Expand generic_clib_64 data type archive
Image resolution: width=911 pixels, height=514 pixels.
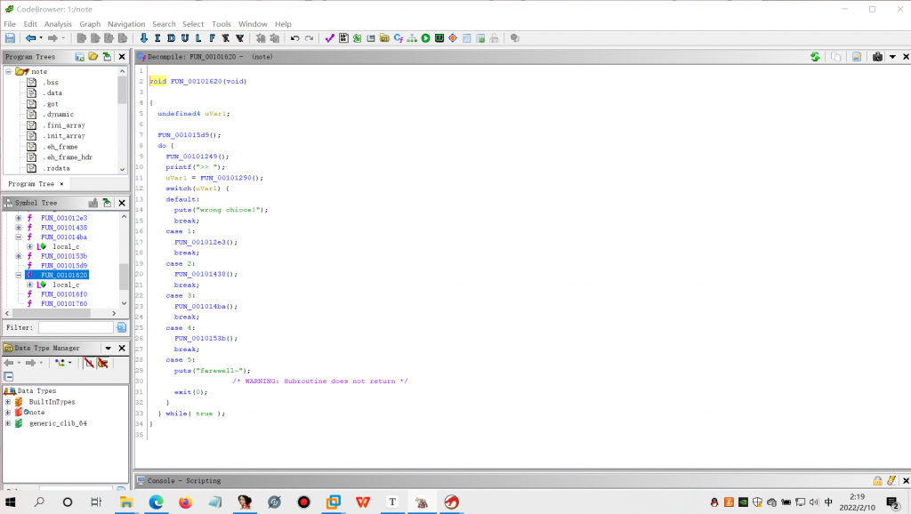(x=8, y=423)
